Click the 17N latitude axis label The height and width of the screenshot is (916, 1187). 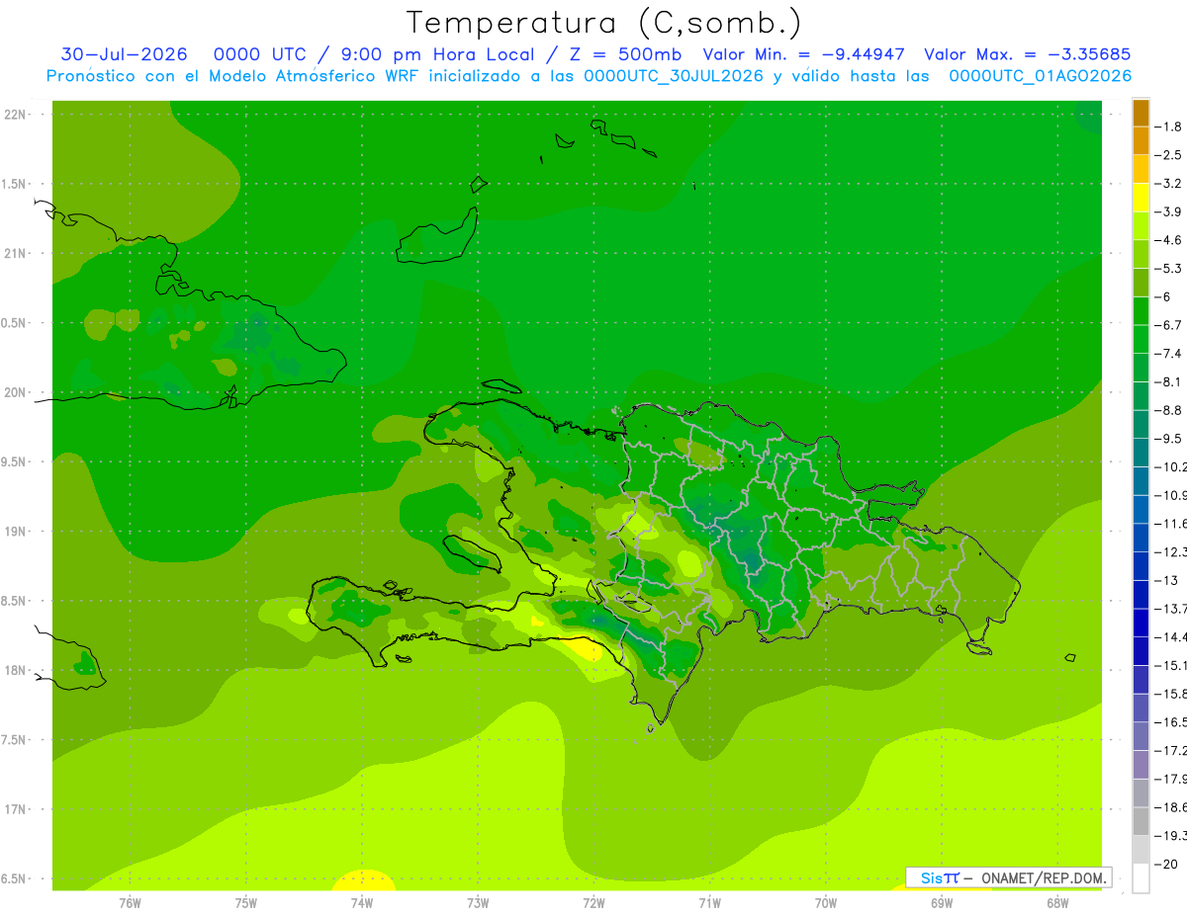tap(15, 809)
